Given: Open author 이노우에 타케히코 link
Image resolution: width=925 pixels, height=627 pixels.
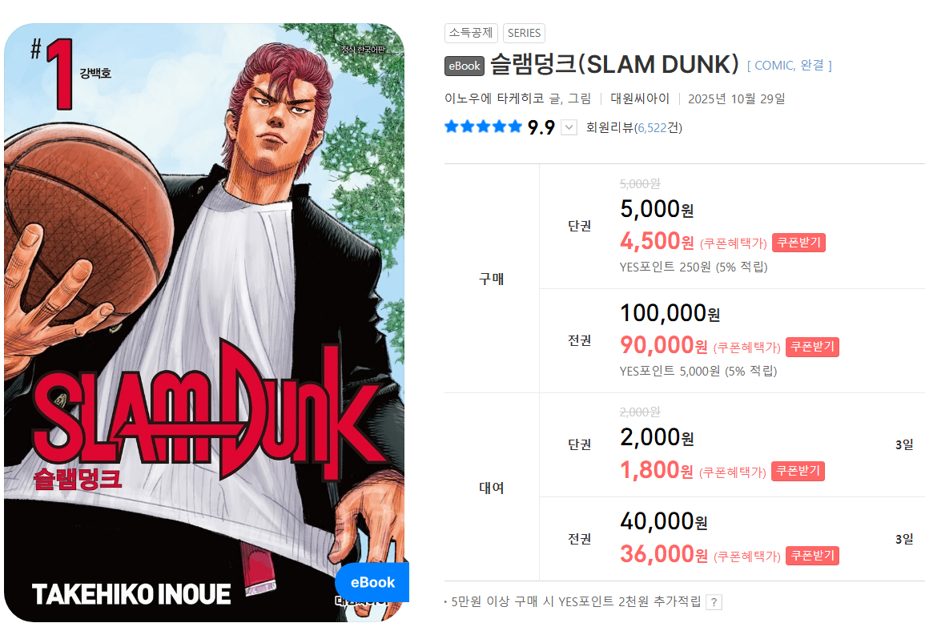Looking at the screenshot, I should click(x=494, y=98).
